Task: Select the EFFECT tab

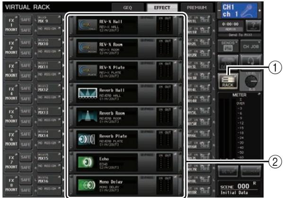Action: 162,8
